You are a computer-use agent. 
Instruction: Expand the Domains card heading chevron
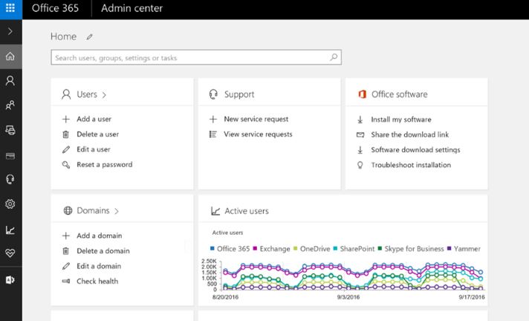(117, 211)
